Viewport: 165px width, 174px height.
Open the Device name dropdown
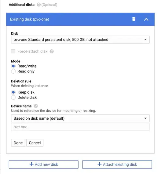click(x=80, y=118)
